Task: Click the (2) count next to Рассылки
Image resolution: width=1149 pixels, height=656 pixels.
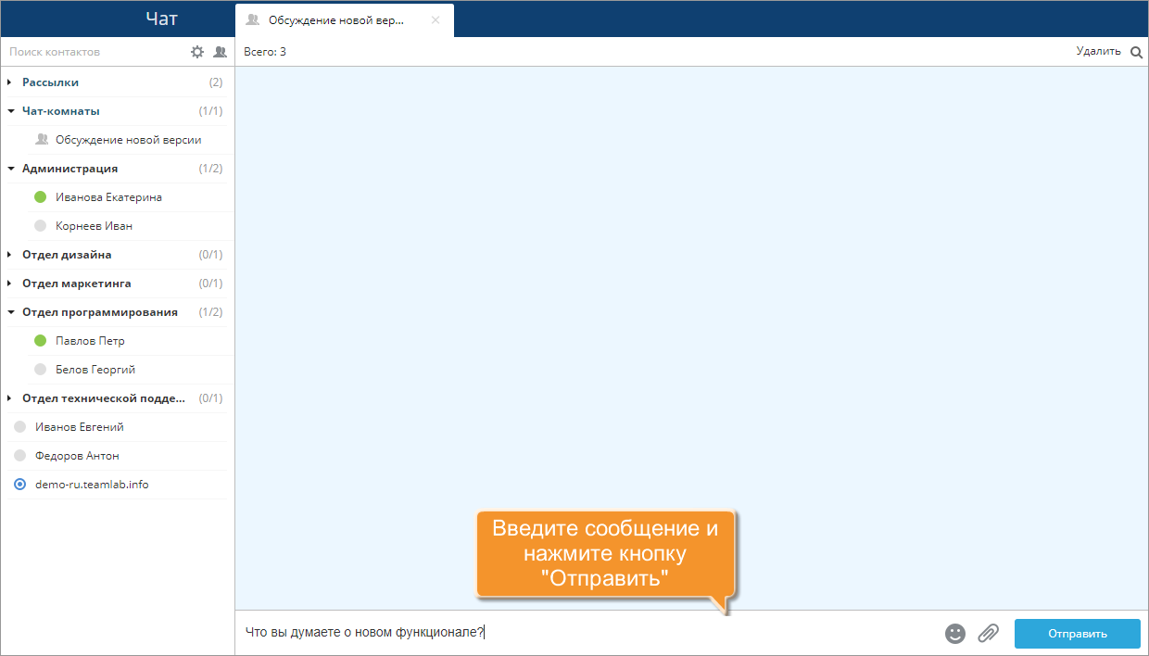Action: 216,82
